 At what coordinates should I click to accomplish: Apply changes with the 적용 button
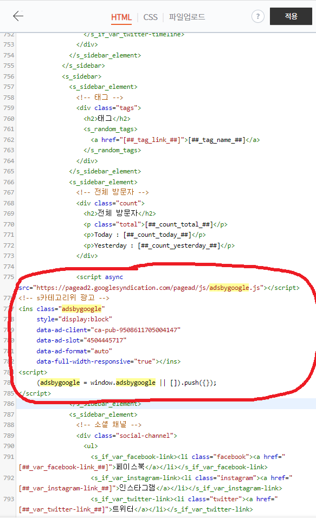[291, 16]
